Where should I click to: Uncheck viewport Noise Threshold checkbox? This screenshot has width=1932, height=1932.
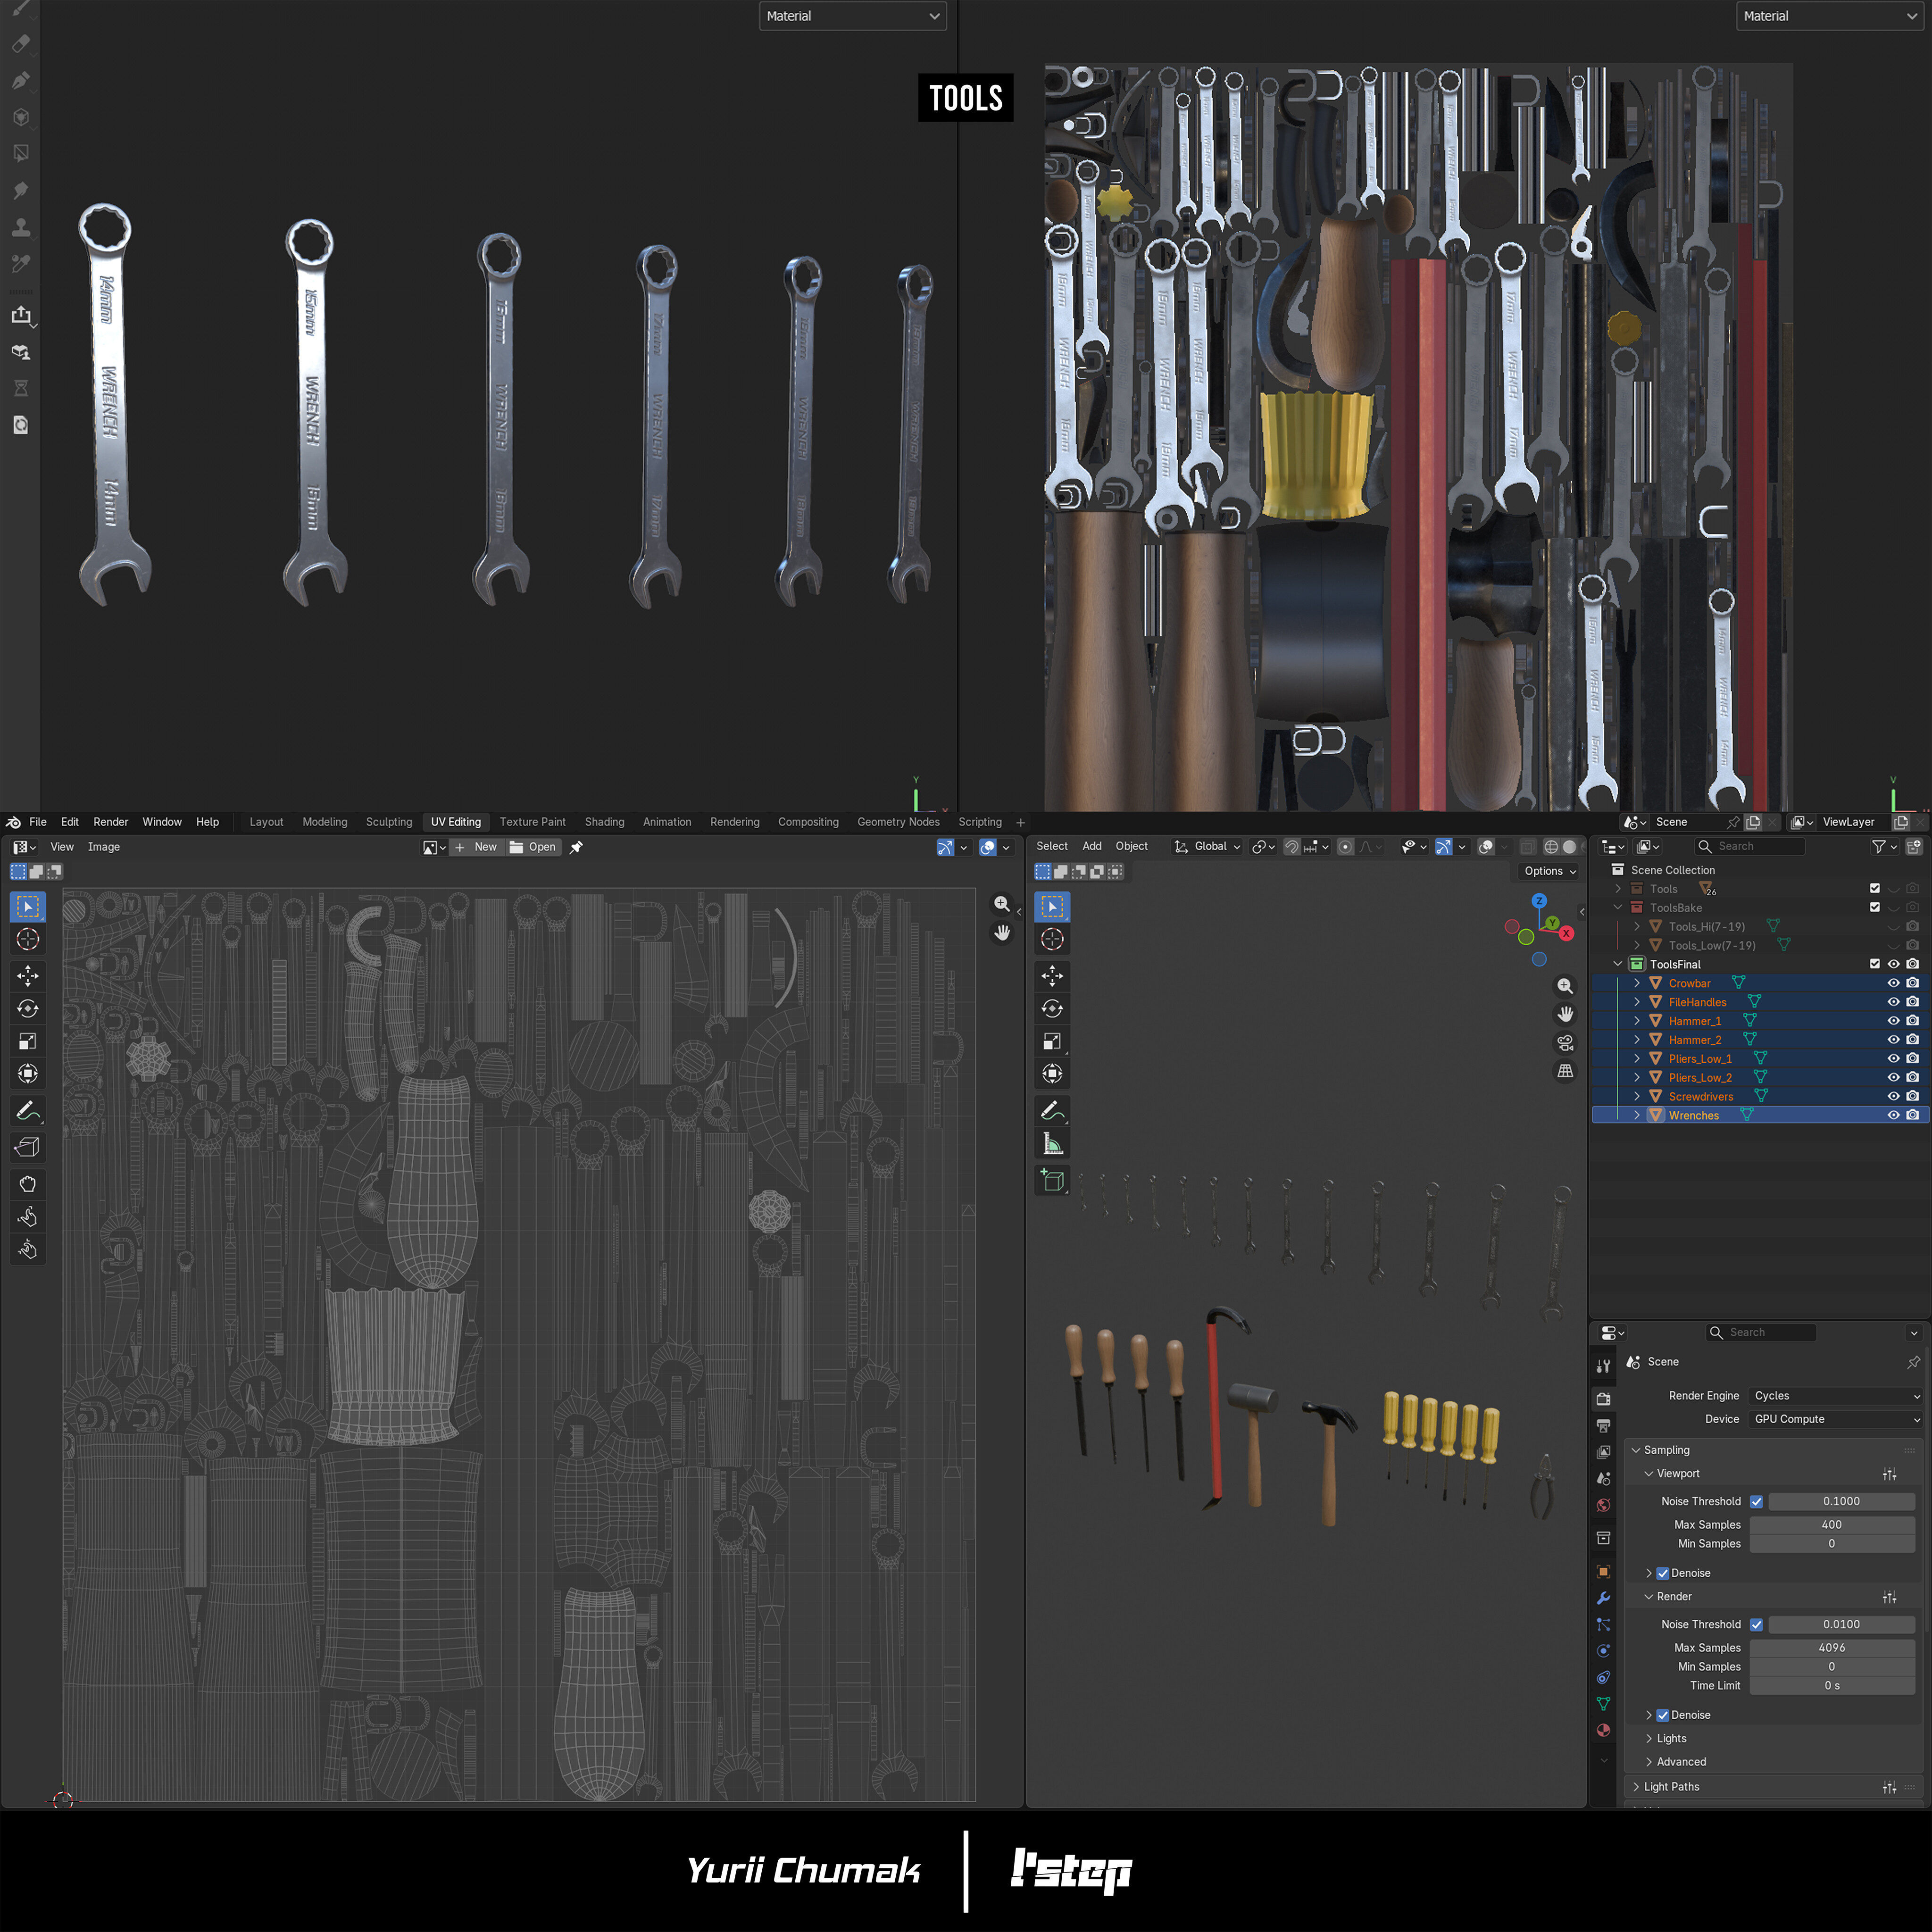click(x=1756, y=1501)
